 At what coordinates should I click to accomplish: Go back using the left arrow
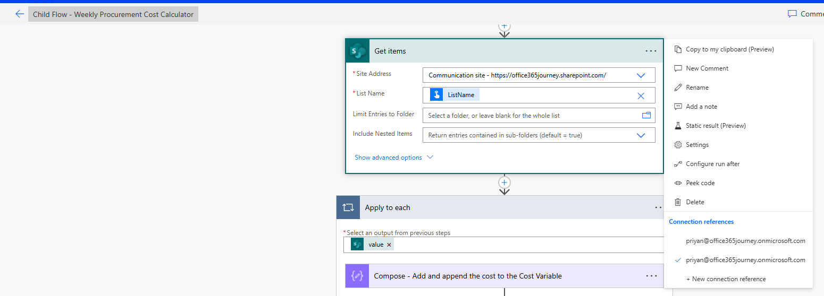(20, 14)
